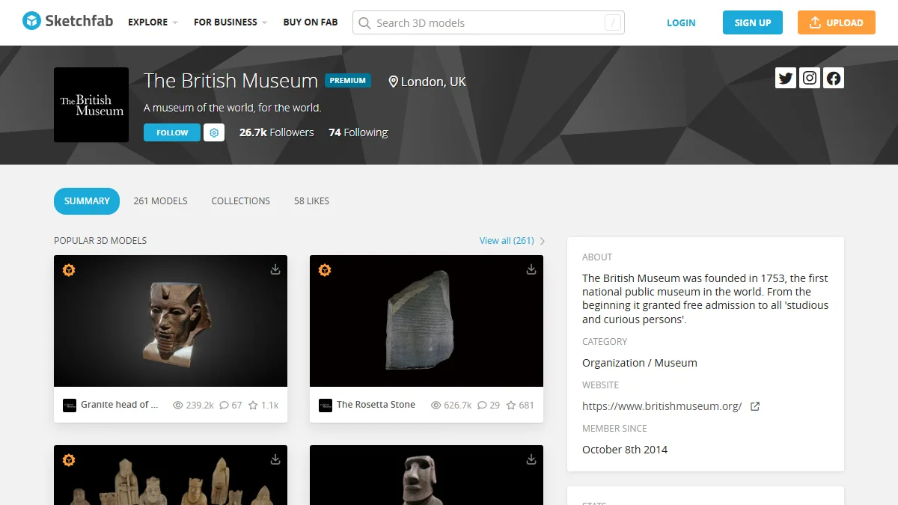Click download icon on Moai statue card

(531, 459)
